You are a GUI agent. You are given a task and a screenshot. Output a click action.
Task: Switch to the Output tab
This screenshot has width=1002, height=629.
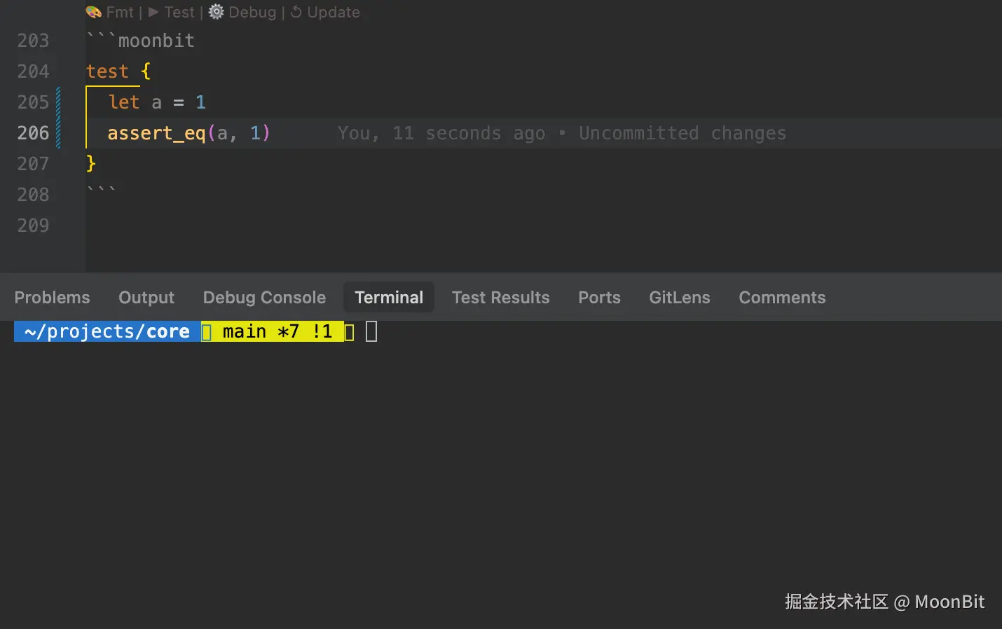(x=146, y=298)
